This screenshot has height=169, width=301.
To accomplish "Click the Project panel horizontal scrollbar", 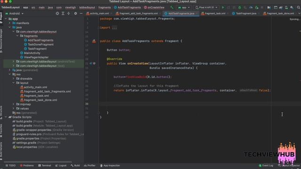I will click(38, 162).
